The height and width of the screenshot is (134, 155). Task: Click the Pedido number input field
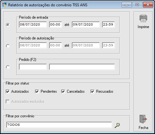click(33, 67)
